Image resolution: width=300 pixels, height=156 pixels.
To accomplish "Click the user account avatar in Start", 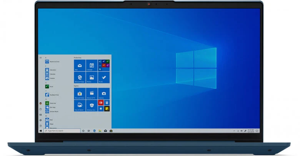I will click(x=40, y=104).
